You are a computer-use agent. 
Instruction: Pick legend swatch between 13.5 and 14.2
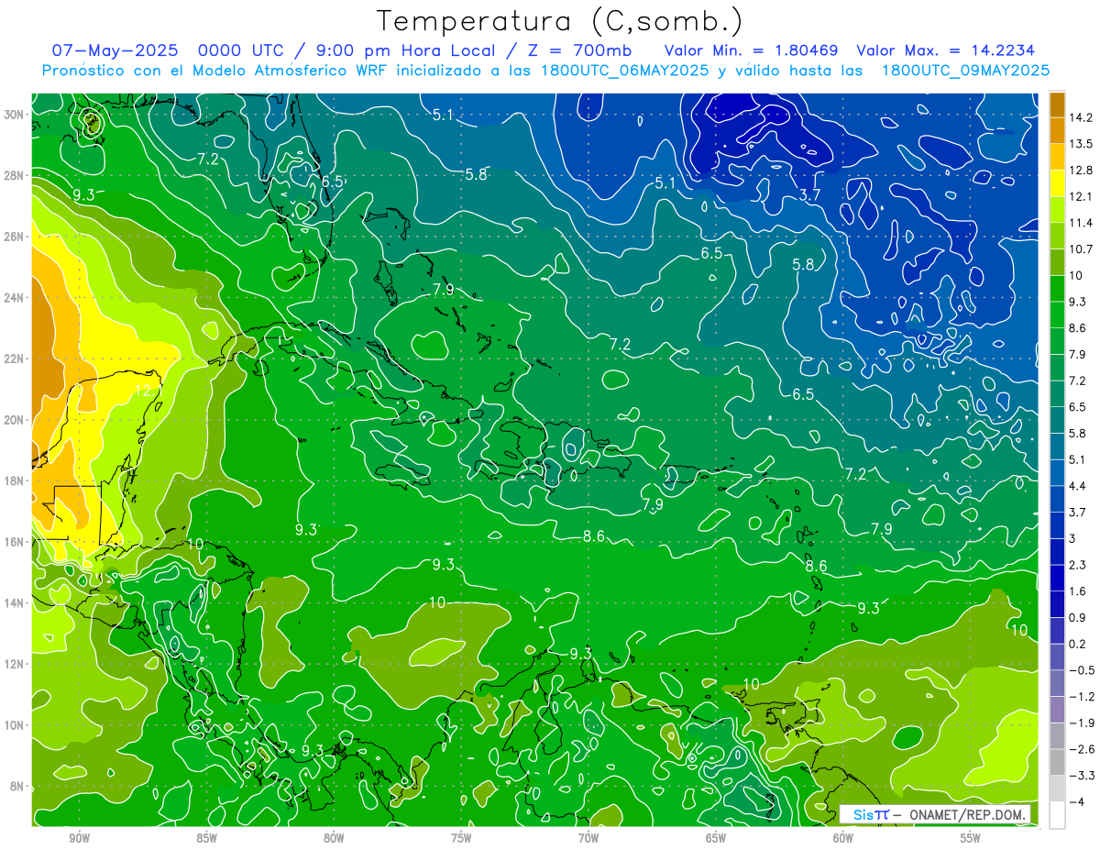tap(1057, 130)
